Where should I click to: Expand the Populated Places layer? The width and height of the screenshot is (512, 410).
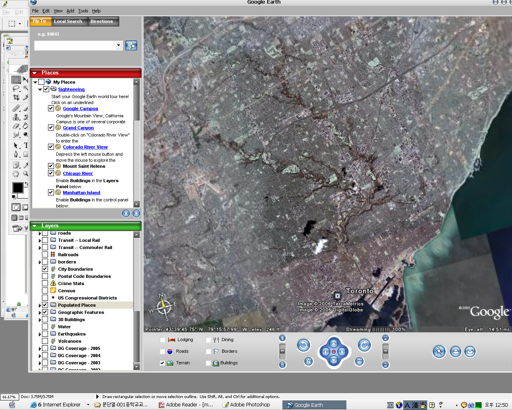click(40, 305)
